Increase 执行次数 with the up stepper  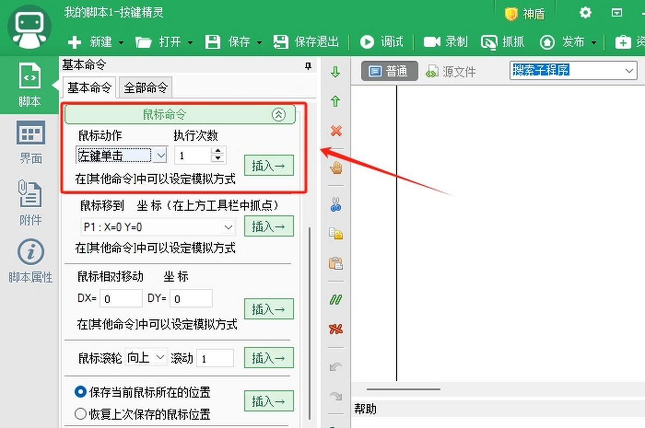click(x=218, y=151)
